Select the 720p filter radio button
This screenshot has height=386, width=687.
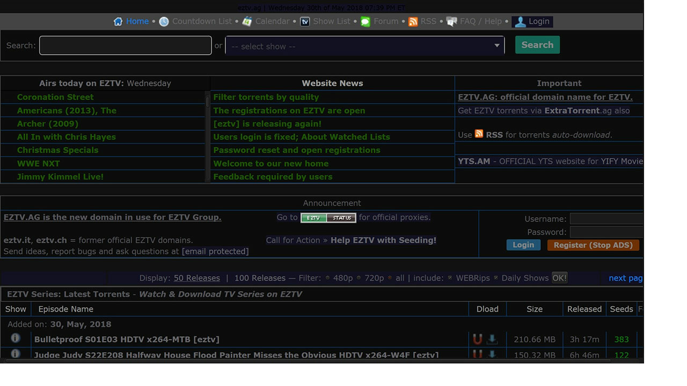359,278
